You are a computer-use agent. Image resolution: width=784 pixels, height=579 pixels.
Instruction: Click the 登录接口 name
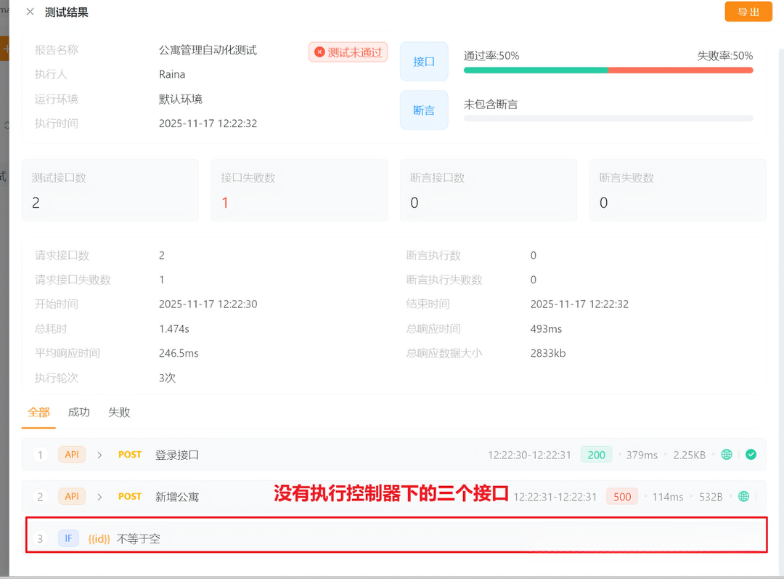[x=177, y=455]
